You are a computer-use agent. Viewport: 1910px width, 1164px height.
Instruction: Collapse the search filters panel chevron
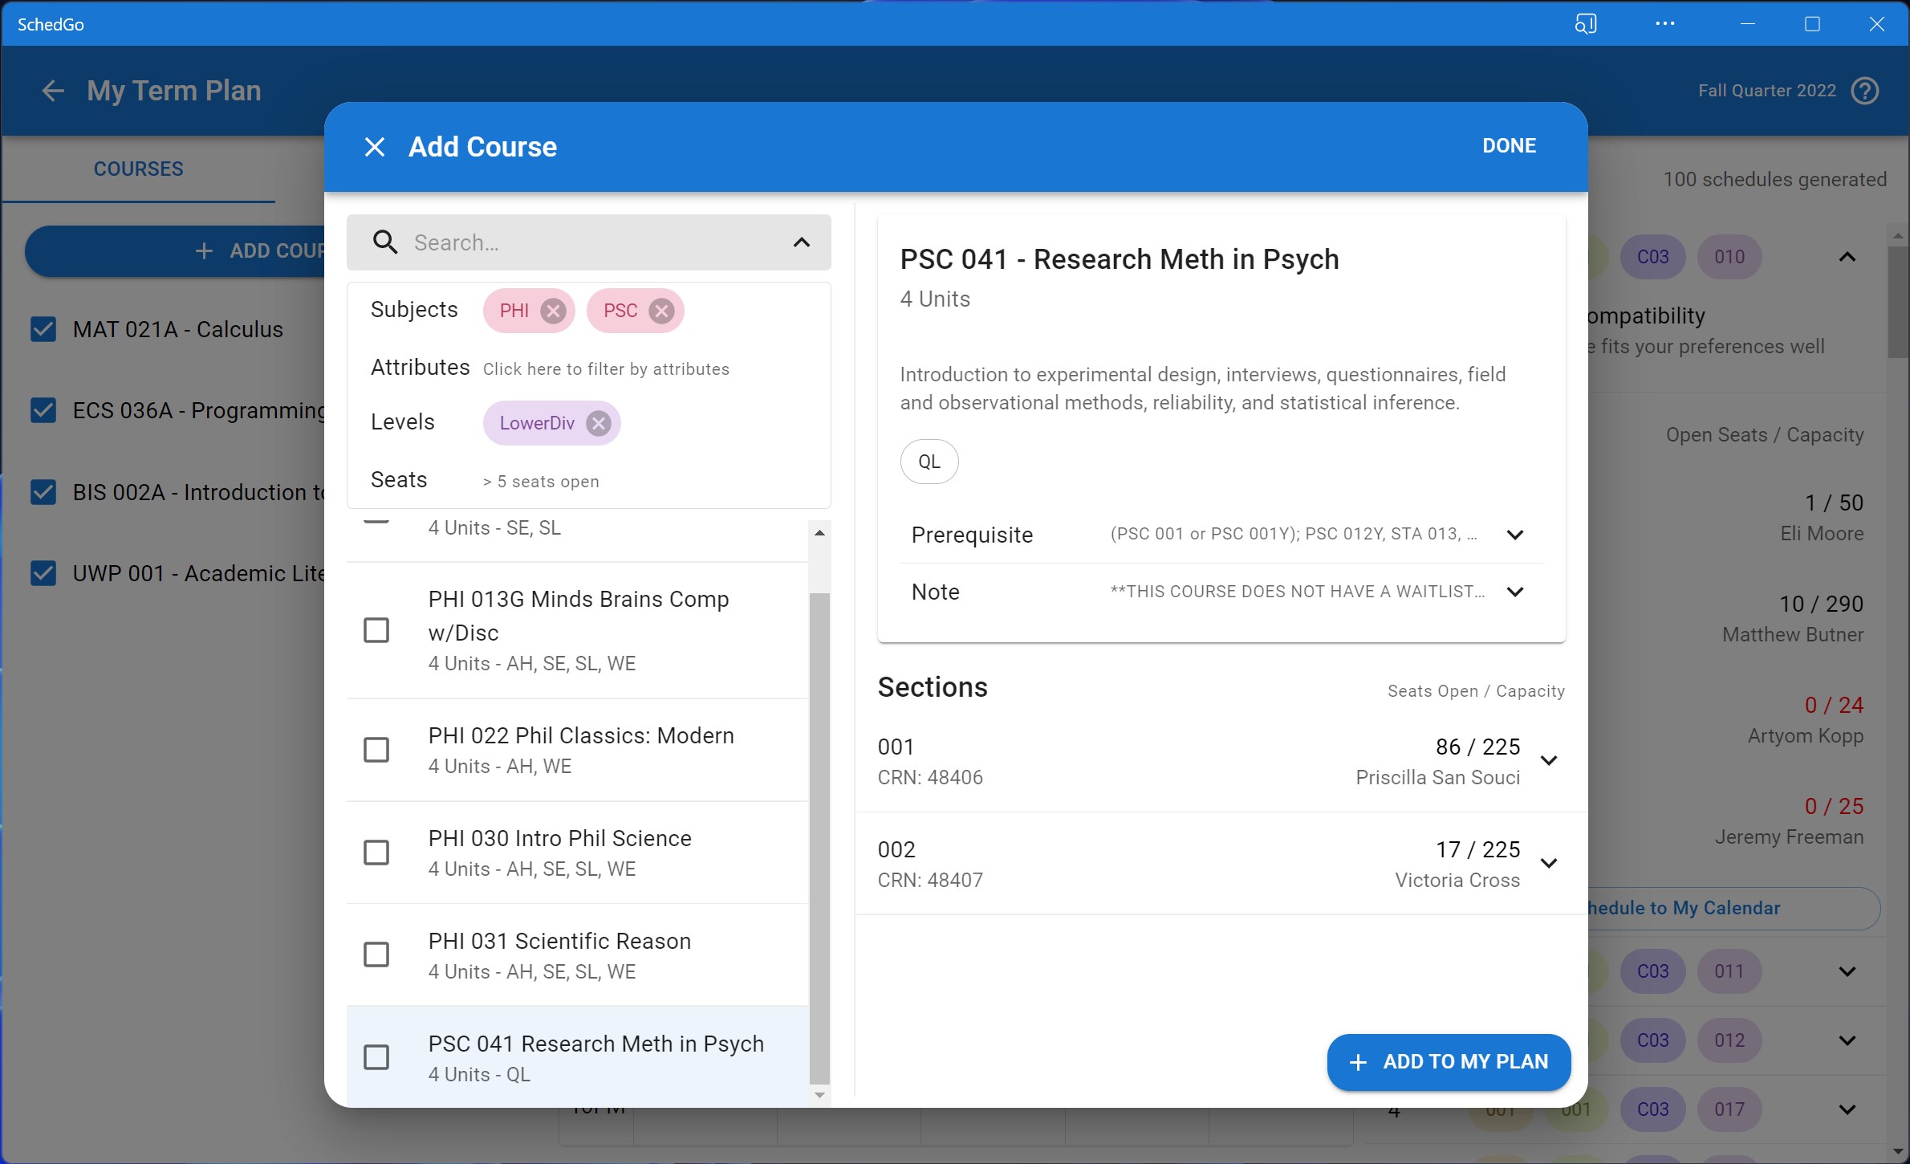click(x=801, y=242)
